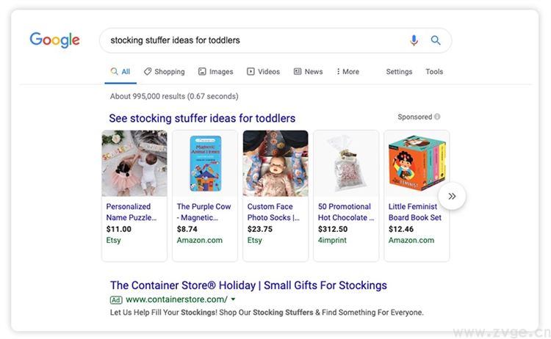This screenshot has height=339, width=551.
Task: Click the next products double-arrow button
Action: click(452, 196)
